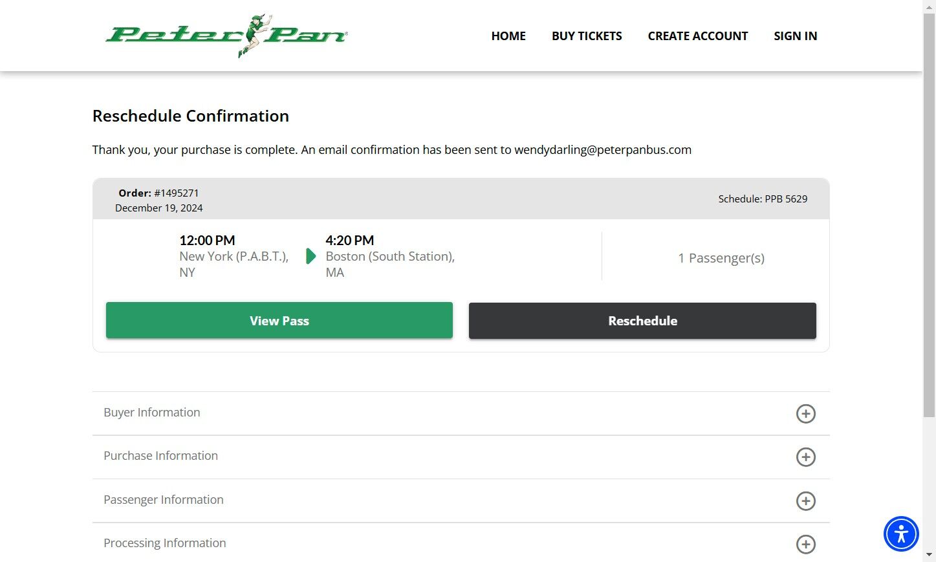
Task: Click the scrollbar's down arrow
Action: point(930,556)
